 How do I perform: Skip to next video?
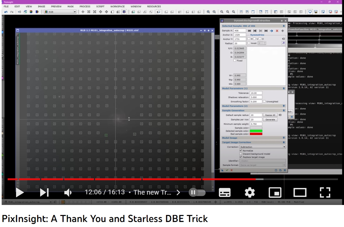[44, 193]
